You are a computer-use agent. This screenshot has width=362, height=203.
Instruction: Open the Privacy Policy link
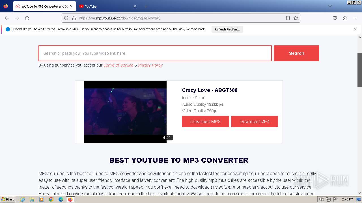(x=150, y=65)
